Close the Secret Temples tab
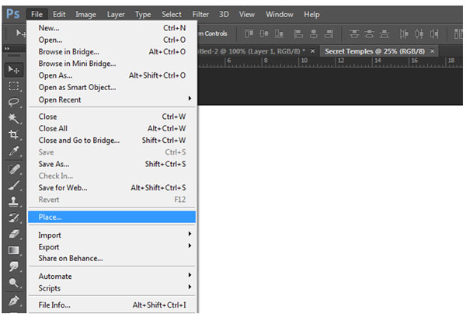 433,51
